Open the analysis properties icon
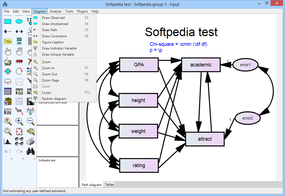This screenshot has width=285, height=196. (19, 91)
